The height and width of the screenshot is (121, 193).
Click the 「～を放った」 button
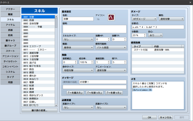coord(94,93)
